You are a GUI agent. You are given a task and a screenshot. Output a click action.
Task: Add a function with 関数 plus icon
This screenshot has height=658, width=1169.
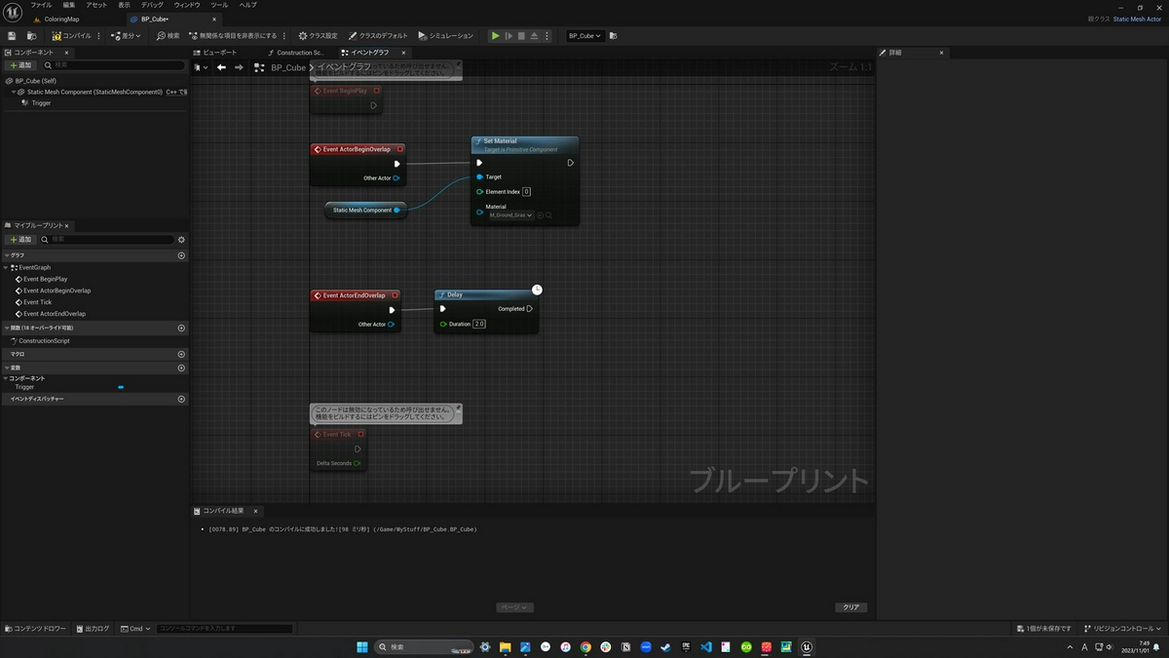click(x=181, y=329)
